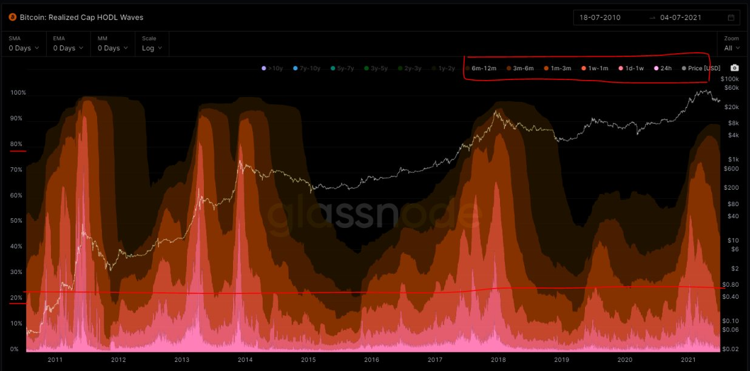The image size is (750, 371).
Task: Click the camera screenshot icon
Action: (735, 68)
